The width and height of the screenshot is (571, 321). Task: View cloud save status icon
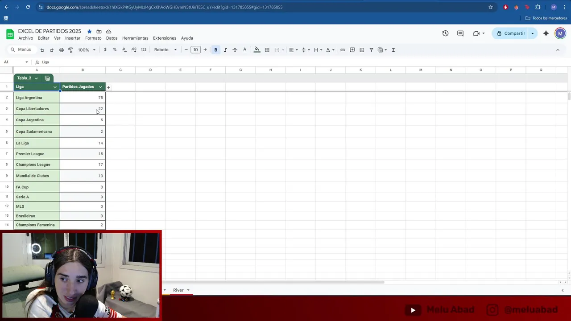click(108, 32)
